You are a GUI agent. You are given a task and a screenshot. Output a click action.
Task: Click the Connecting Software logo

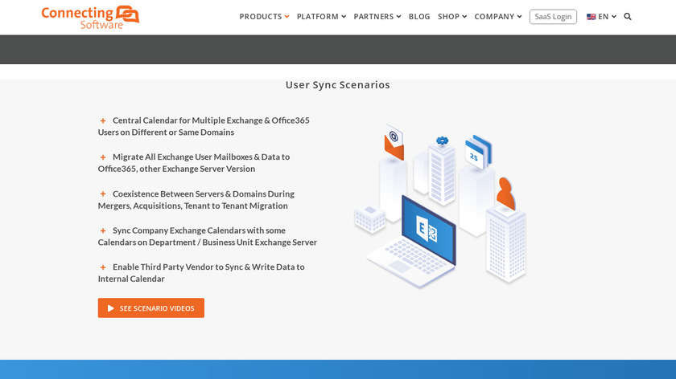pos(90,17)
